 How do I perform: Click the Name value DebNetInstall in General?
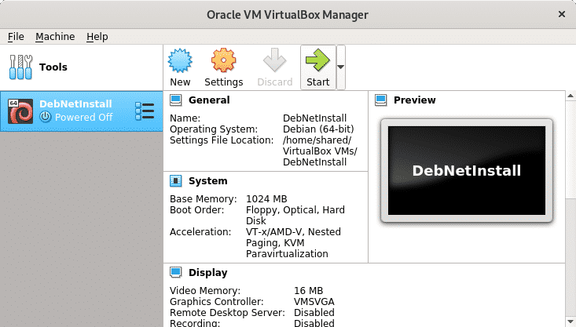[314, 118]
